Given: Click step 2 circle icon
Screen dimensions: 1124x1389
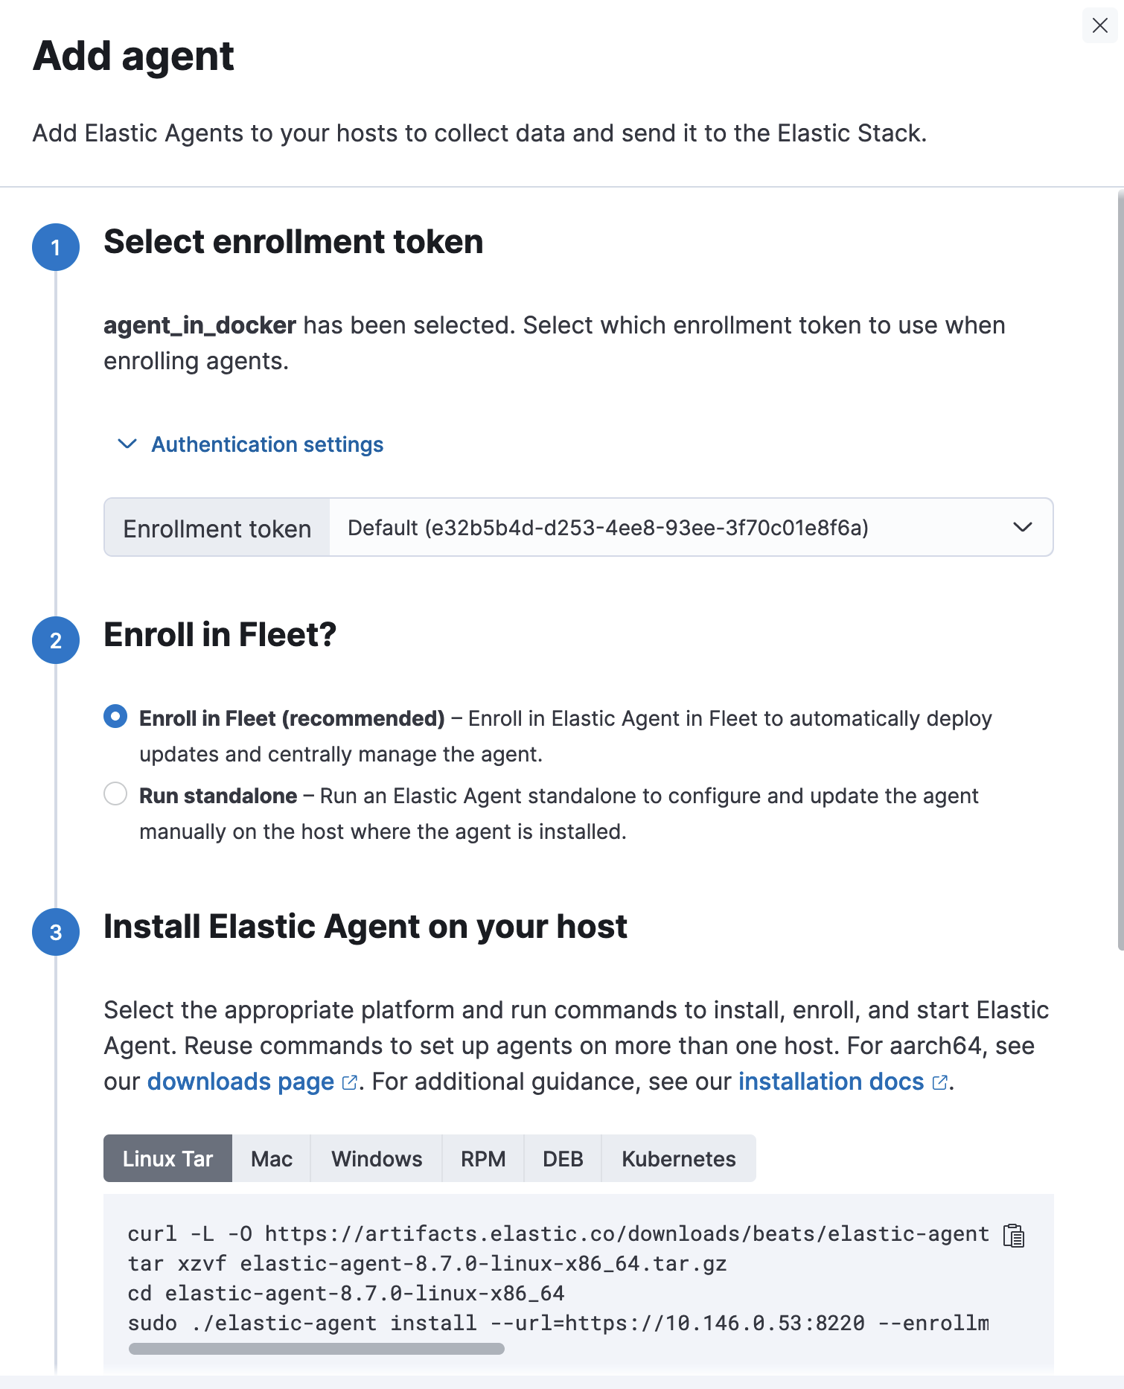Looking at the screenshot, I should (56, 640).
